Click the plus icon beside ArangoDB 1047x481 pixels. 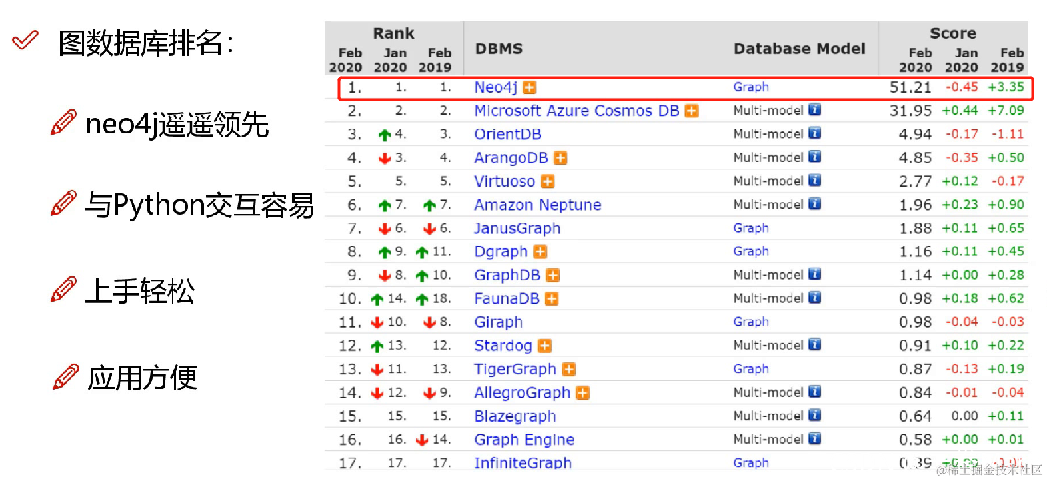[560, 158]
